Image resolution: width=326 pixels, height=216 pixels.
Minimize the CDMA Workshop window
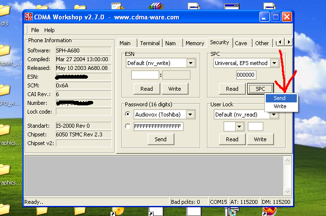(x=264, y=17)
